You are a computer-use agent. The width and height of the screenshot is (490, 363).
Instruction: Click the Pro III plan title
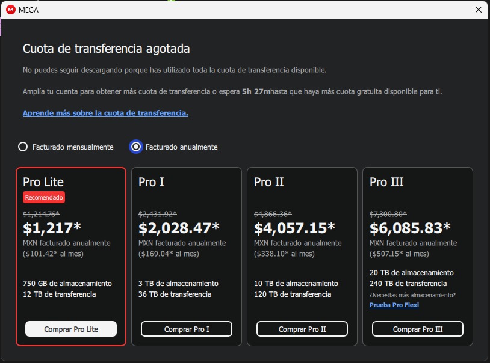tap(386, 182)
